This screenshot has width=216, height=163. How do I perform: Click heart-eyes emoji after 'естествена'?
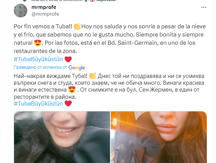[x=72, y=90]
